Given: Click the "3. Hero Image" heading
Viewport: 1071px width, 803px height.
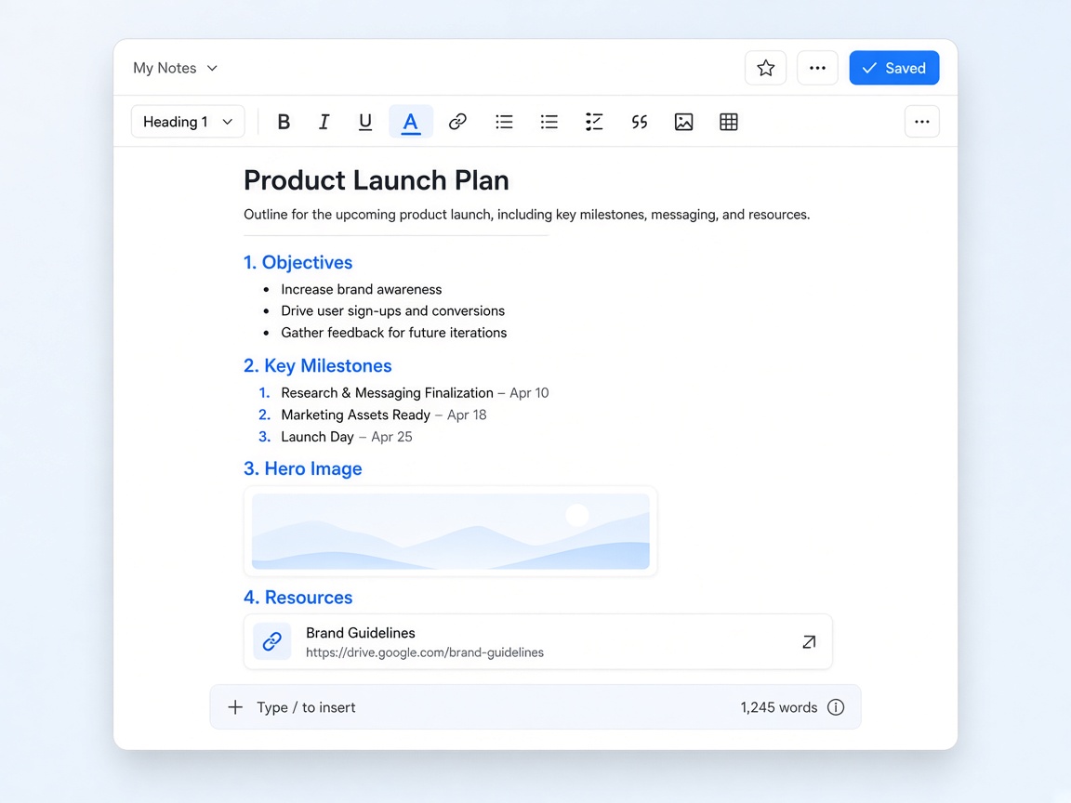Looking at the screenshot, I should [x=302, y=468].
